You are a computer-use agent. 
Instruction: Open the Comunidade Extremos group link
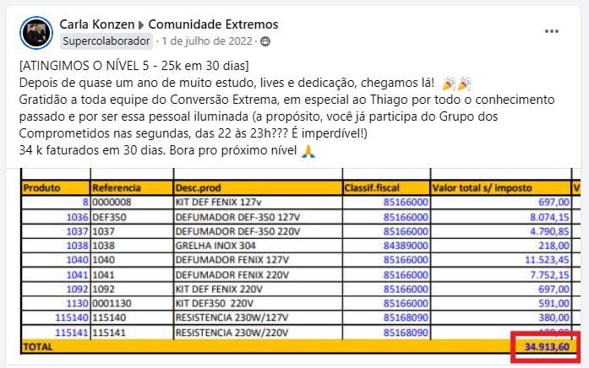click(213, 24)
